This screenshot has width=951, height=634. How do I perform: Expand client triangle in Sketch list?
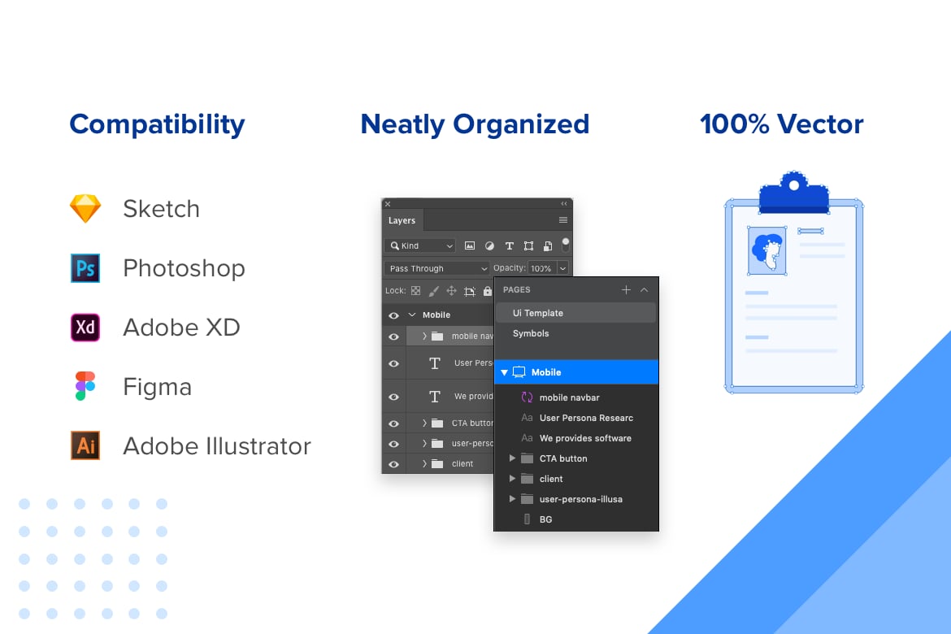coord(512,479)
